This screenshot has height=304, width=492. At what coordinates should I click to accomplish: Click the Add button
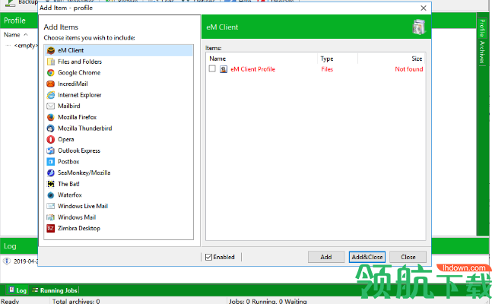click(326, 257)
